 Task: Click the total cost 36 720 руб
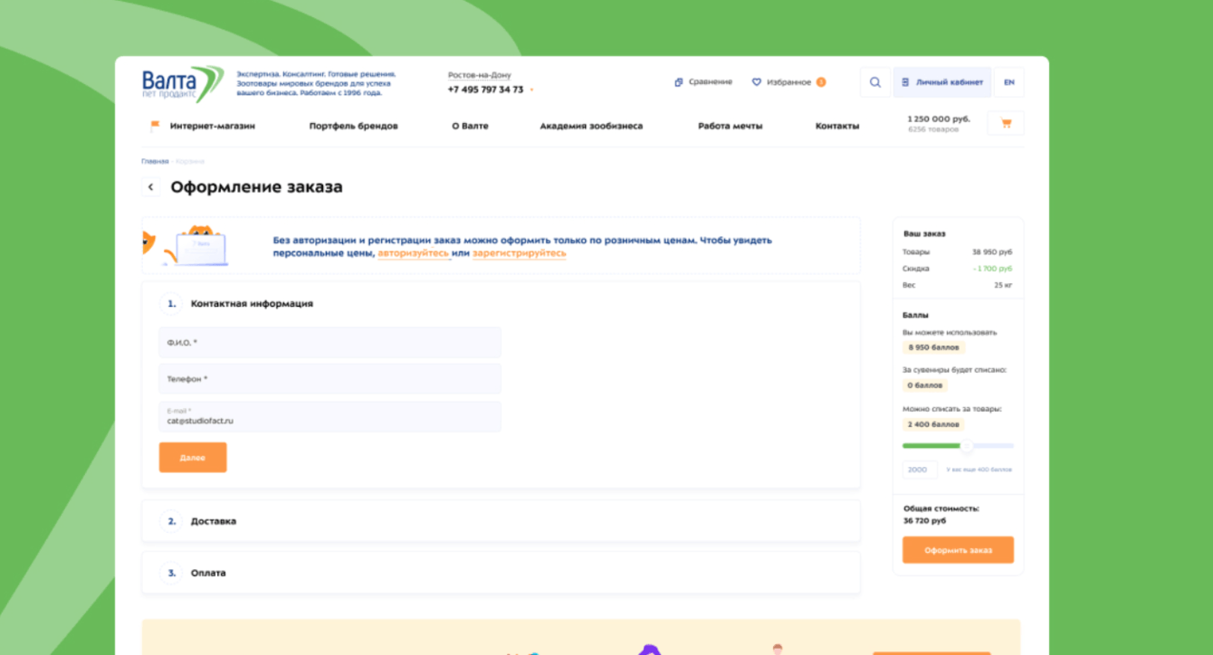pos(925,521)
